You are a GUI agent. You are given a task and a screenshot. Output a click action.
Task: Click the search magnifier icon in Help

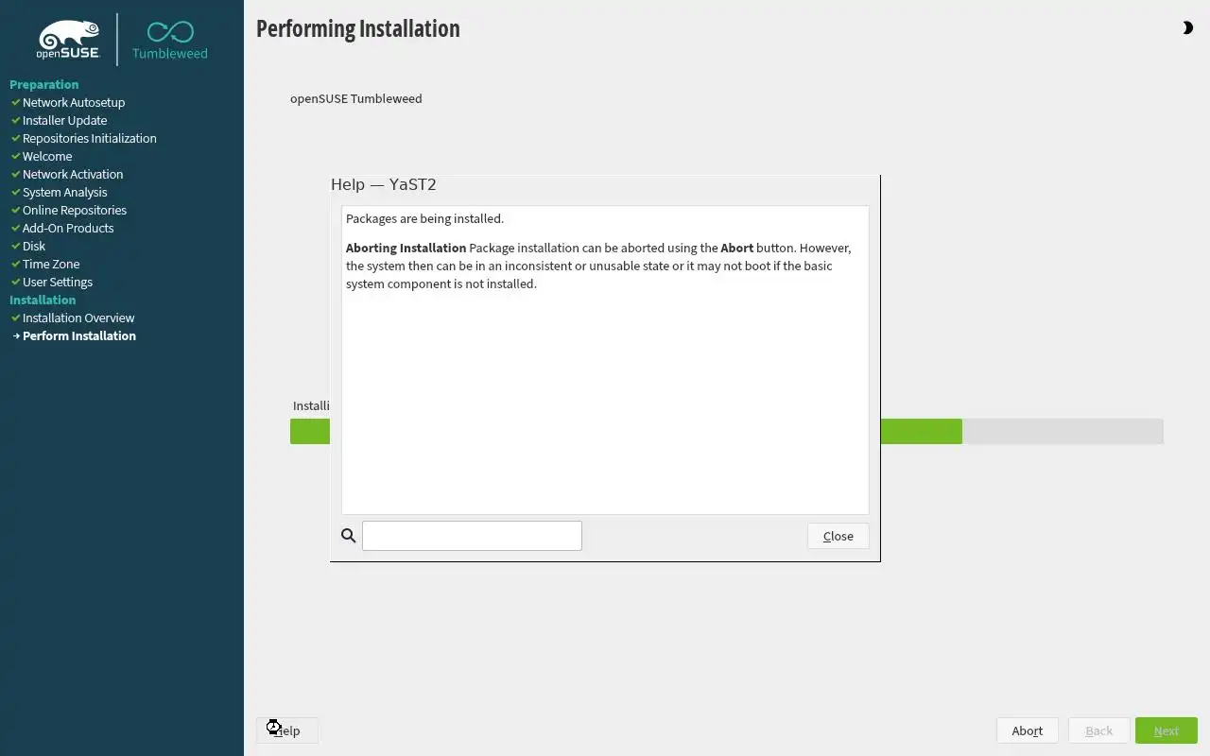349,536
